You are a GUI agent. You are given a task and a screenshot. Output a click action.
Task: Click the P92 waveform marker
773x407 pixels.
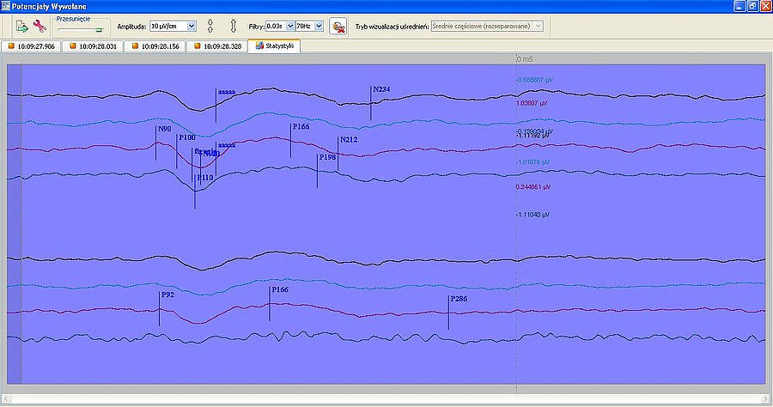click(x=167, y=295)
